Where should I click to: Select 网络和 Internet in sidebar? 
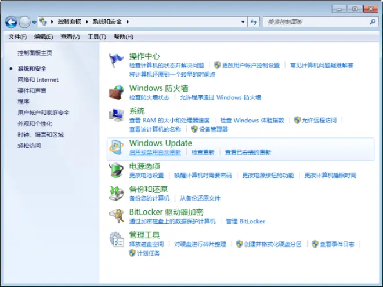point(38,80)
